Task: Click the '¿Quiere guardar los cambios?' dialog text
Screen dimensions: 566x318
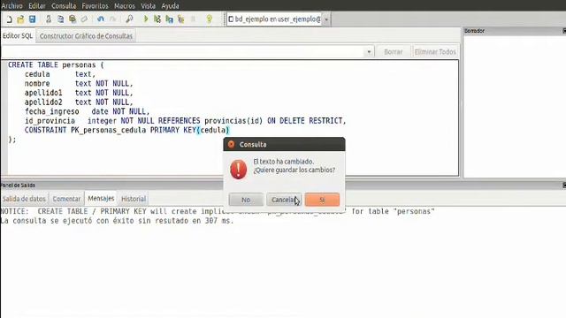Action: (x=294, y=170)
